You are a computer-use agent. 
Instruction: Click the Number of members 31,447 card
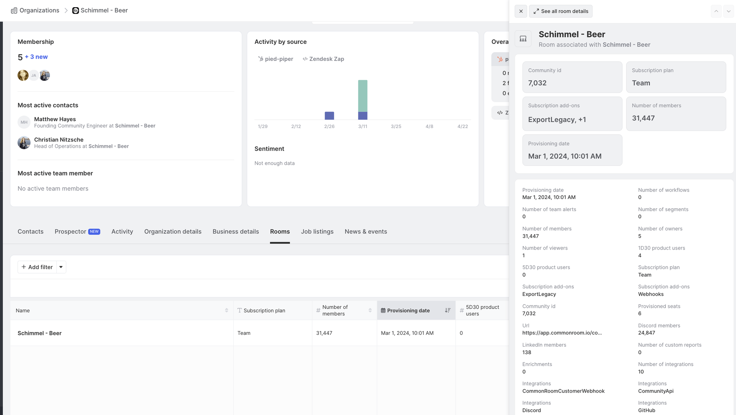click(676, 114)
